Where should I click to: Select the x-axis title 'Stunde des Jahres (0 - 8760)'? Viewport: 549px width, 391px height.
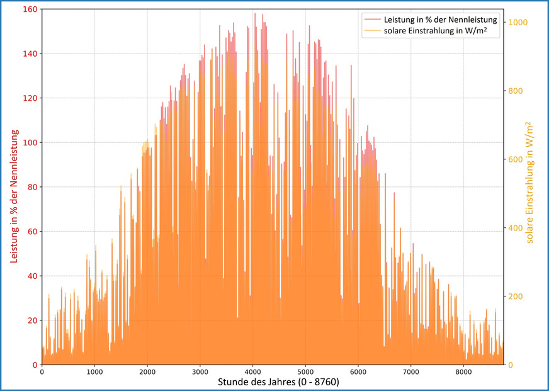278,380
